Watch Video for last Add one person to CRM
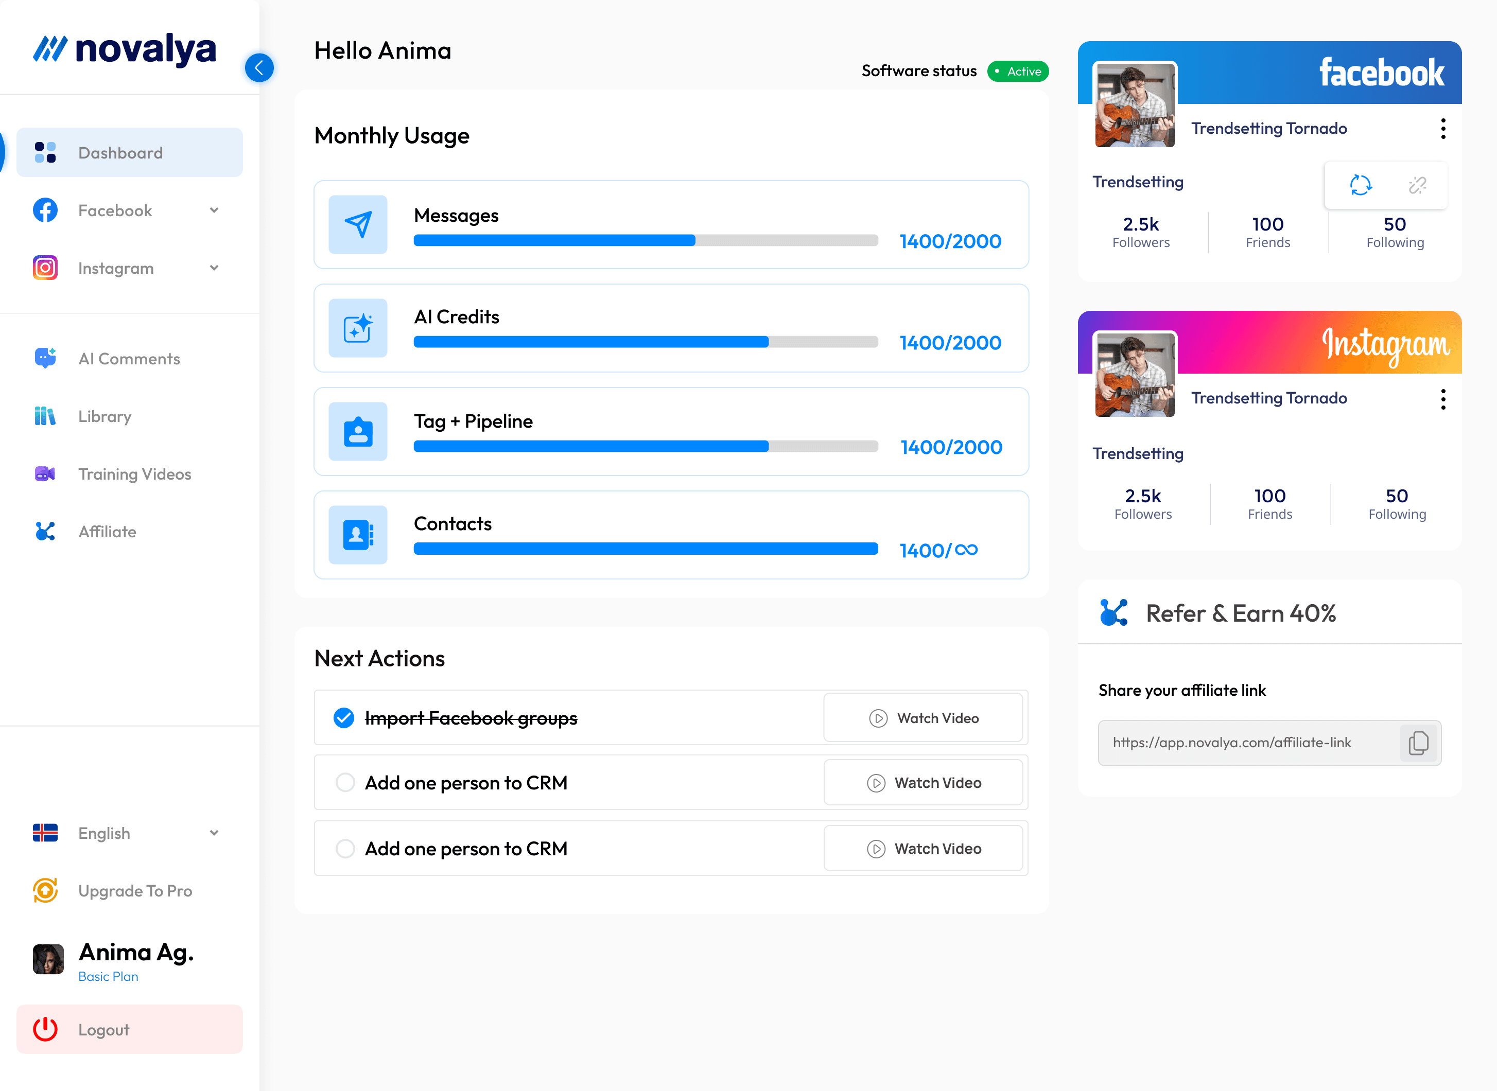This screenshot has width=1497, height=1091. (x=923, y=849)
